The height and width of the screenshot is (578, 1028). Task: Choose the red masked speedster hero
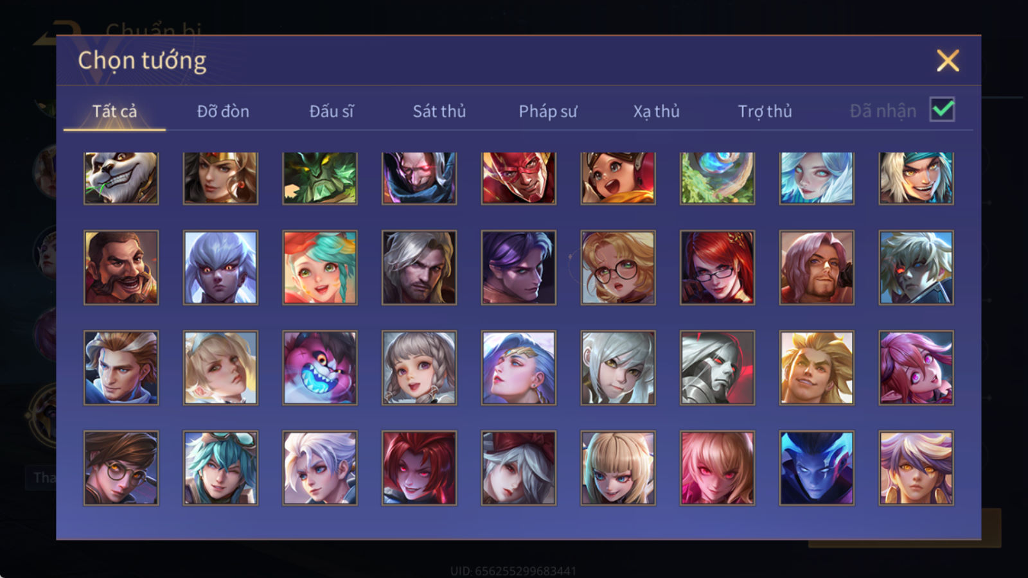tap(518, 178)
